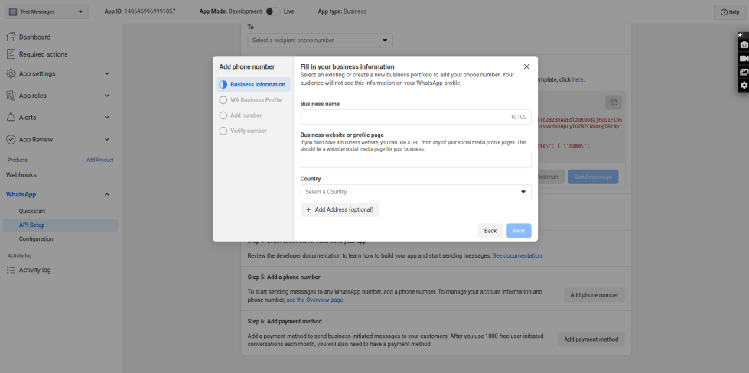
Task: Click the copy code icon button
Action: coord(613,102)
